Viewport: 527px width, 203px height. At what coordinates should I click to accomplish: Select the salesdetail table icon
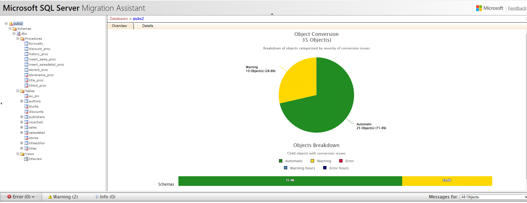(26, 133)
